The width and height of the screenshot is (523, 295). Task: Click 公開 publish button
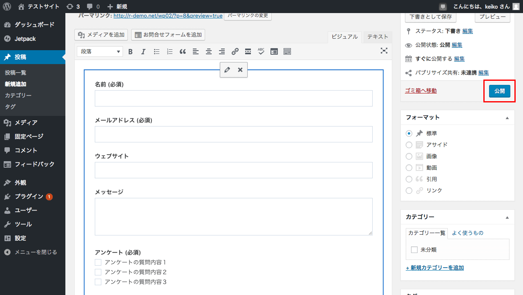coord(500,91)
